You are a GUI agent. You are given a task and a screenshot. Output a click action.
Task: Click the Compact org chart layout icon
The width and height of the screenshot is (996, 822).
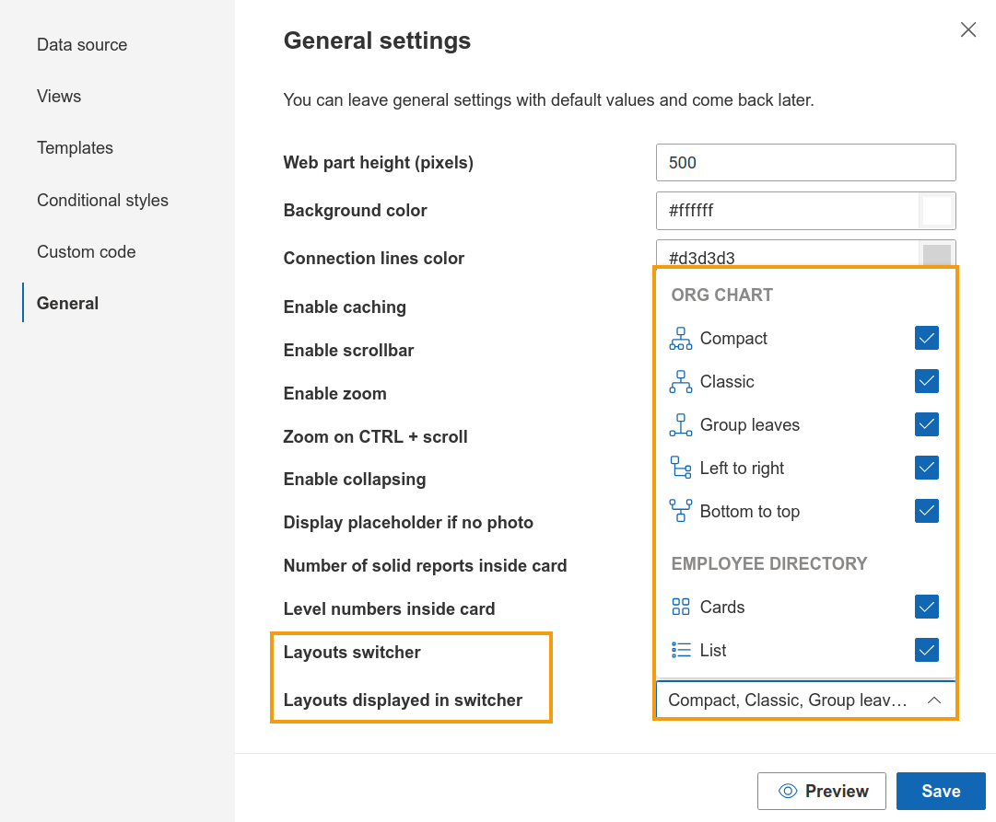point(680,339)
